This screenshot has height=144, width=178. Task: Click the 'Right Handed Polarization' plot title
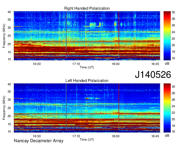coord(87,8)
